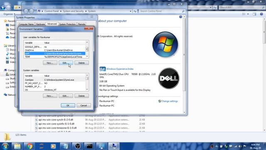Click the Control Panel forward arrow button

click(x=32, y=11)
